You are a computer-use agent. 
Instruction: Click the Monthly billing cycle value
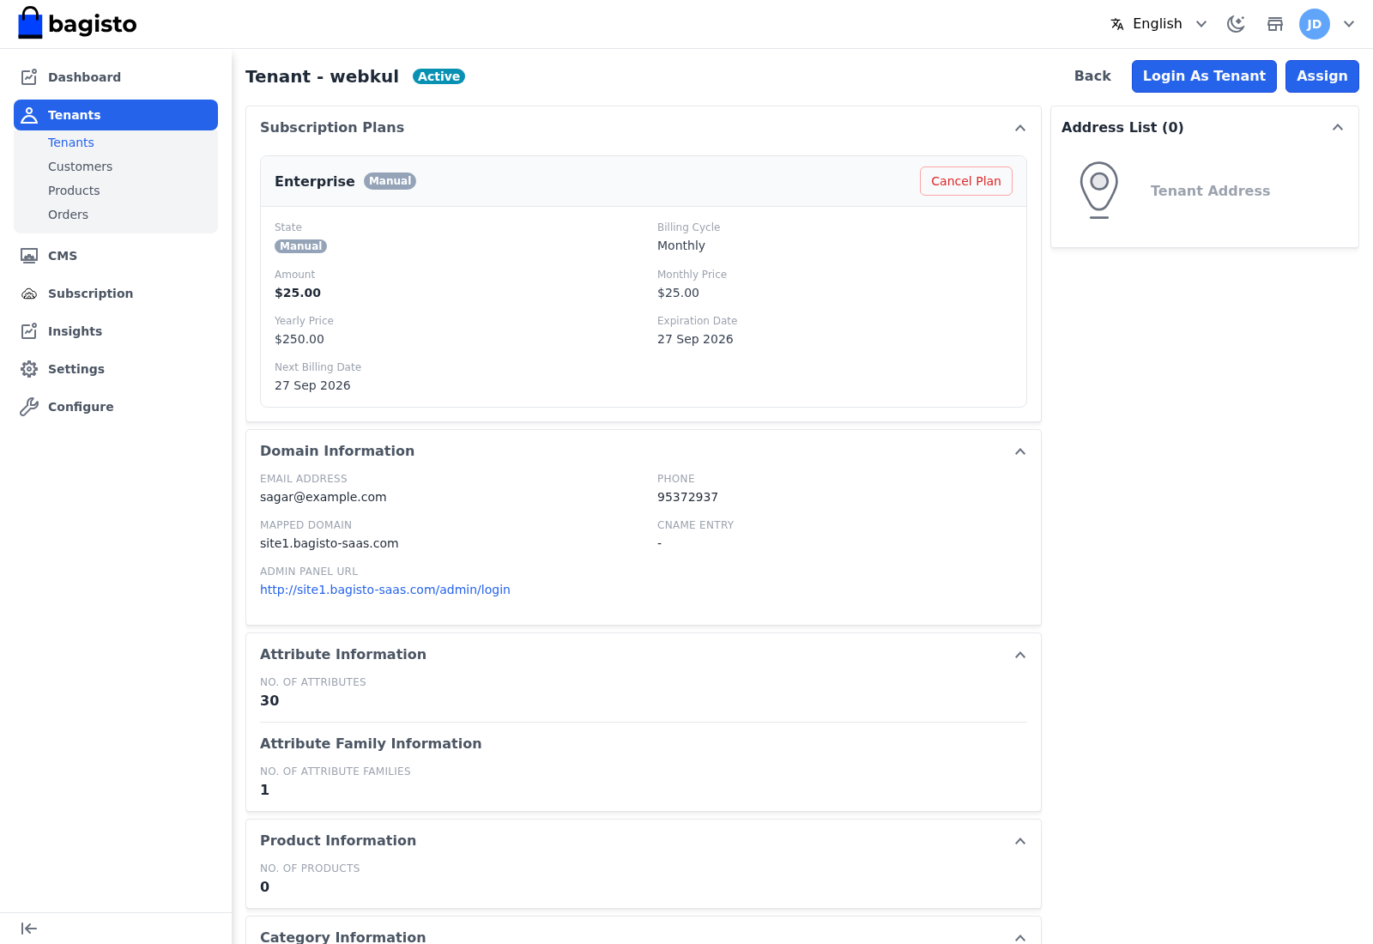click(x=681, y=245)
